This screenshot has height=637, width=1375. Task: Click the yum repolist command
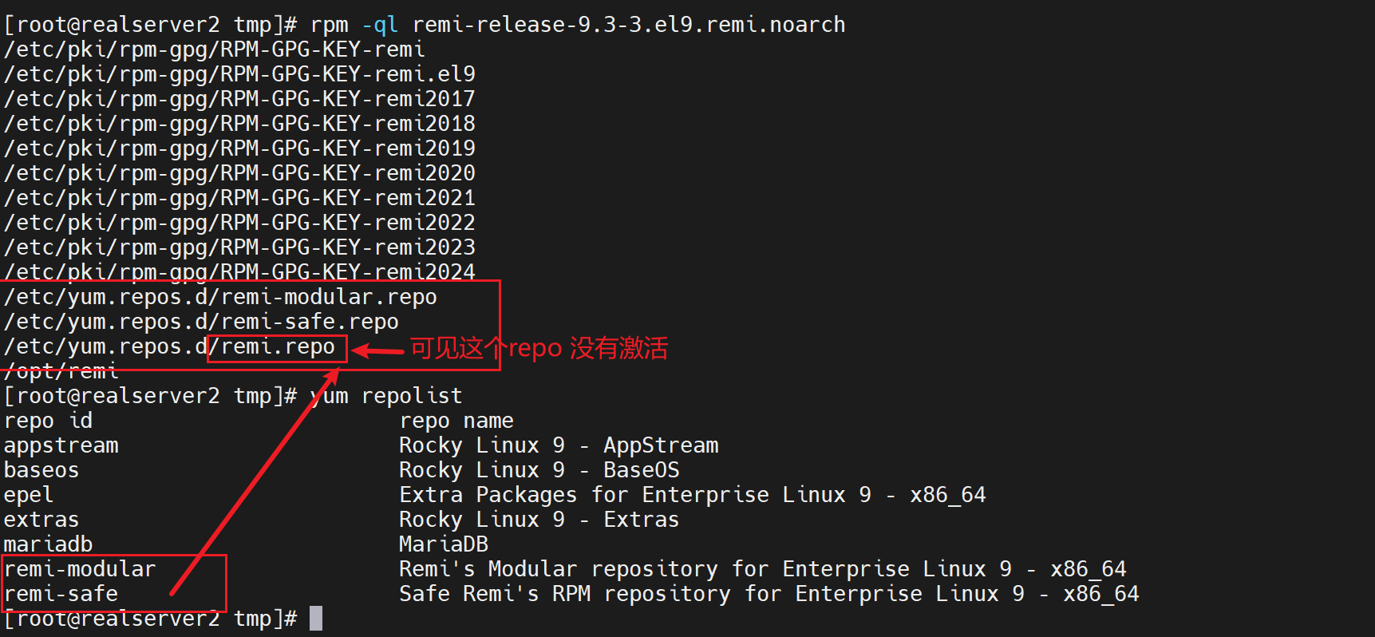tap(386, 396)
